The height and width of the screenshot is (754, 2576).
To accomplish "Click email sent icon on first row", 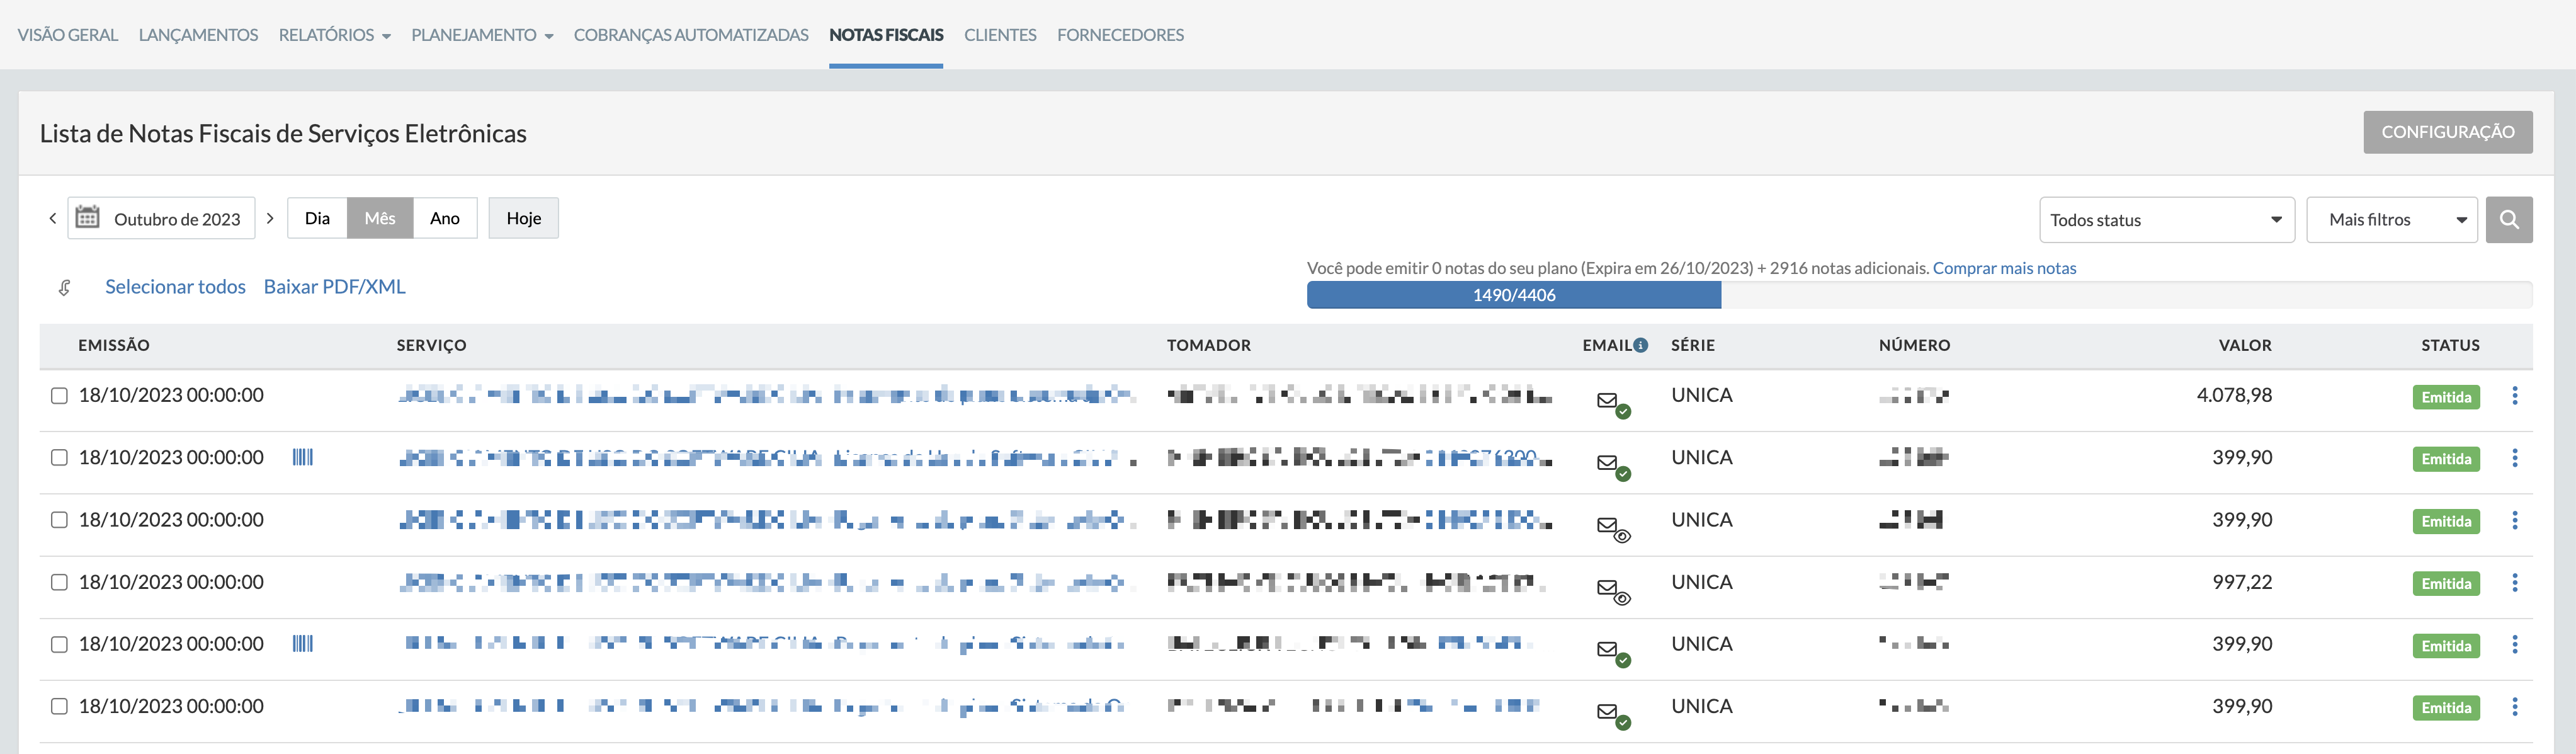I will [1610, 402].
